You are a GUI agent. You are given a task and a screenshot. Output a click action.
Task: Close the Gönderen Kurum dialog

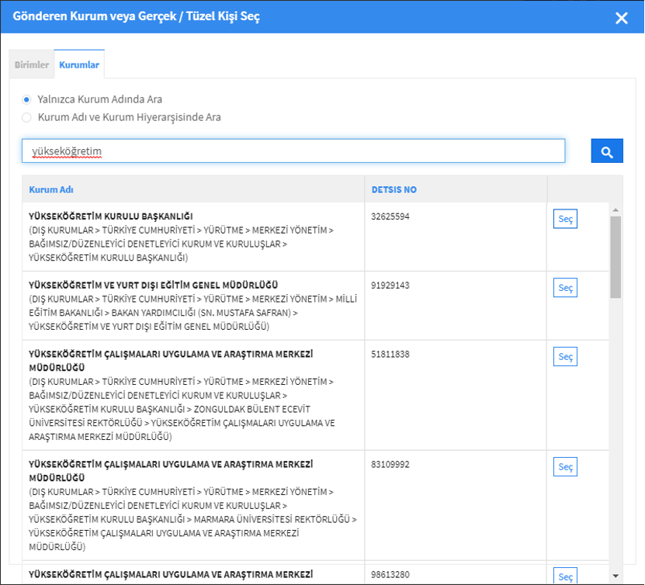click(x=621, y=18)
